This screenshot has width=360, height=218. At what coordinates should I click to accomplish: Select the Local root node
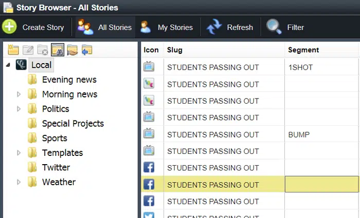[x=41, y=65]
